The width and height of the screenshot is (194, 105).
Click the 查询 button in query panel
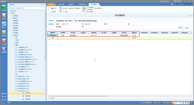pos(181,28)
